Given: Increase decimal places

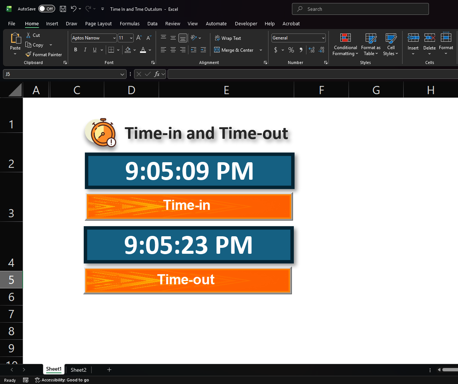Looking at the screenshot, I should (x=311, y=50).
